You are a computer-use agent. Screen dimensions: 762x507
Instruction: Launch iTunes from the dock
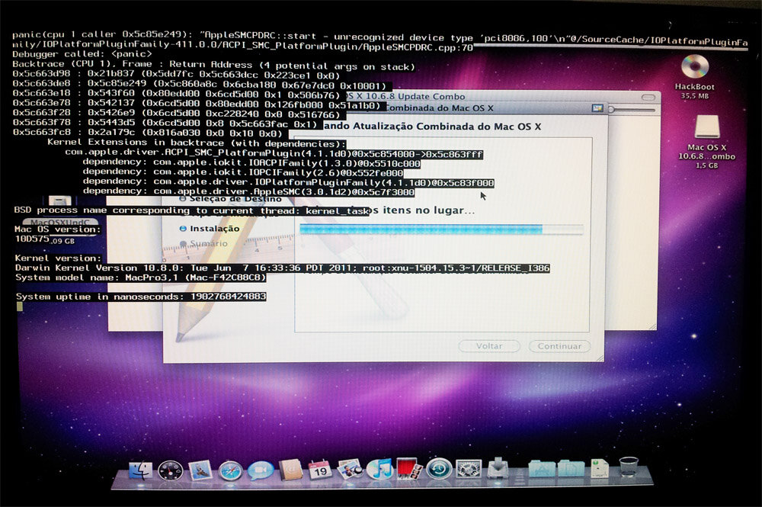(x=379, y=469)
